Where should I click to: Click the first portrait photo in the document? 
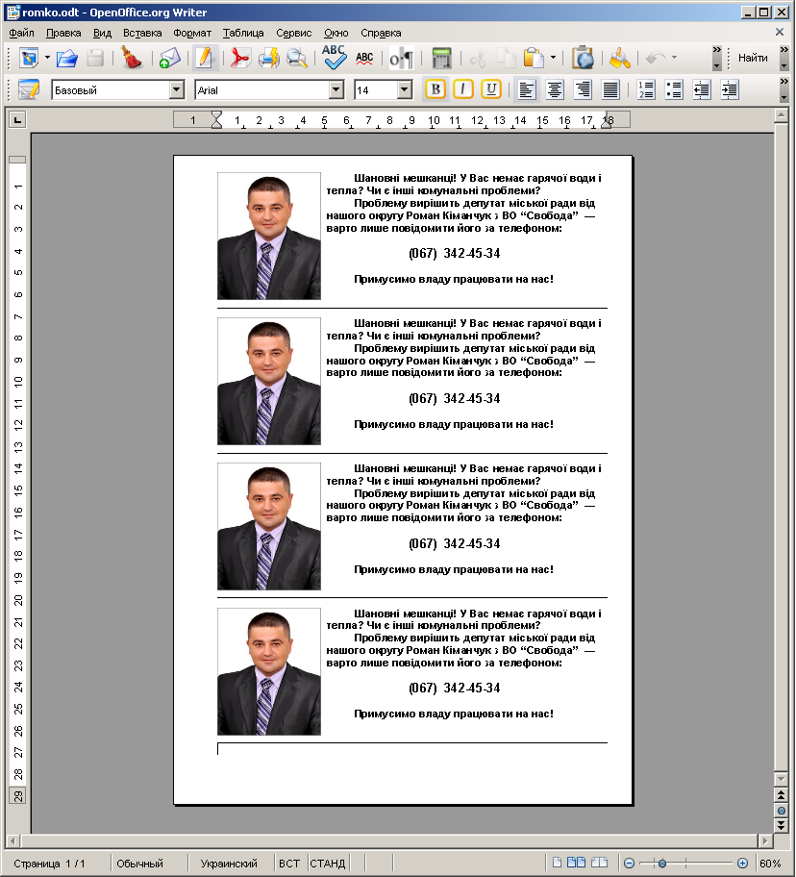tap(269, 236)
